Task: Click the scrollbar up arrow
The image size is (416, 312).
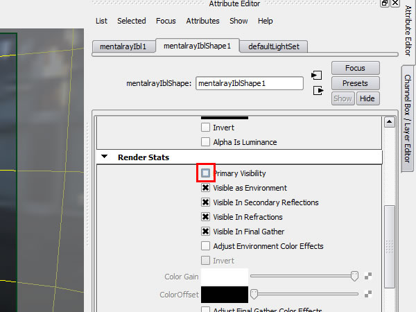Action: coord(389,122)
